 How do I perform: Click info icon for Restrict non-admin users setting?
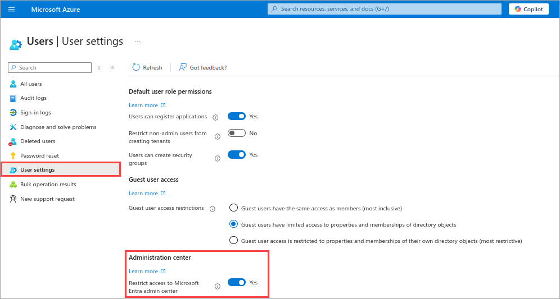218,136
